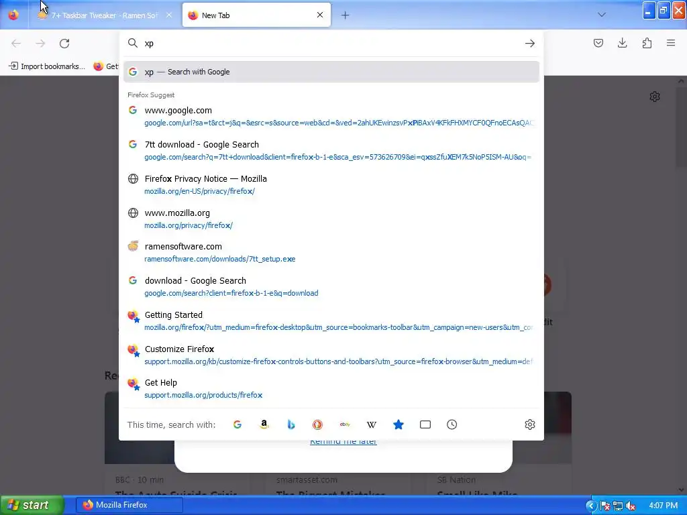
Task: Close the 7+ Taskbar Tweaker tab
Action: coord(169,15)
